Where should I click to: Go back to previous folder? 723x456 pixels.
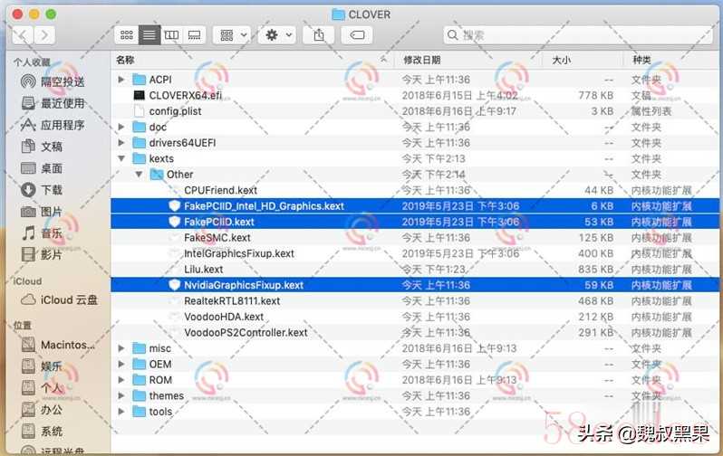click(23, 35)
